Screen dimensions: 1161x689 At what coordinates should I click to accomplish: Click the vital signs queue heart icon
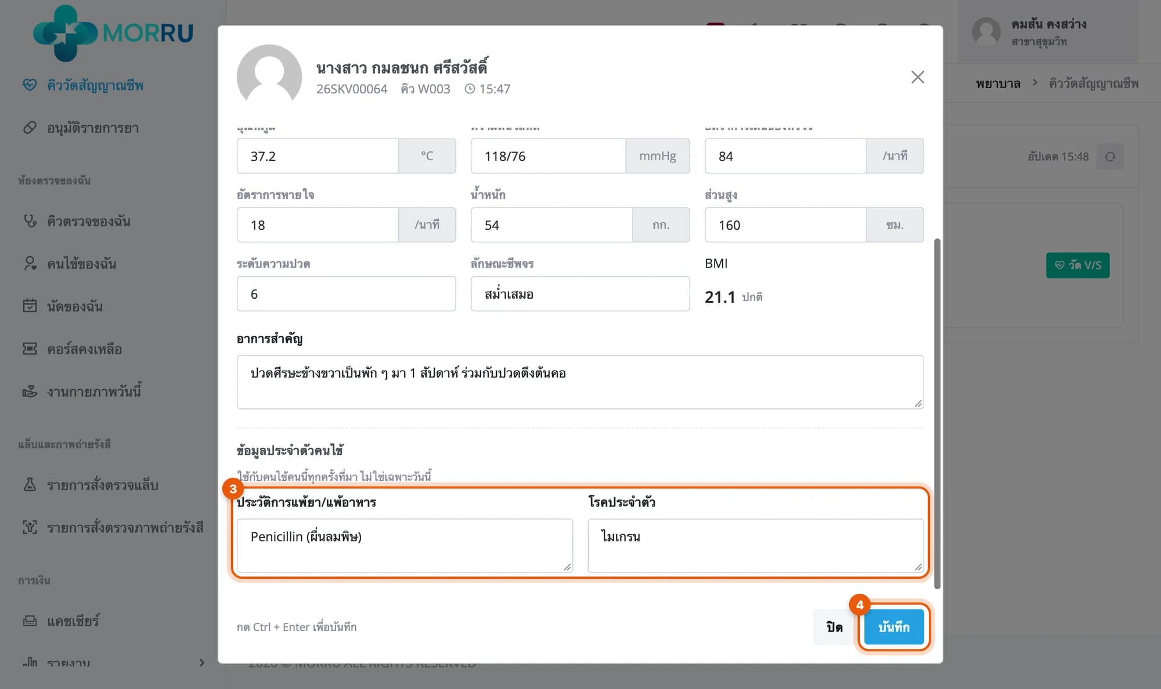30,85
